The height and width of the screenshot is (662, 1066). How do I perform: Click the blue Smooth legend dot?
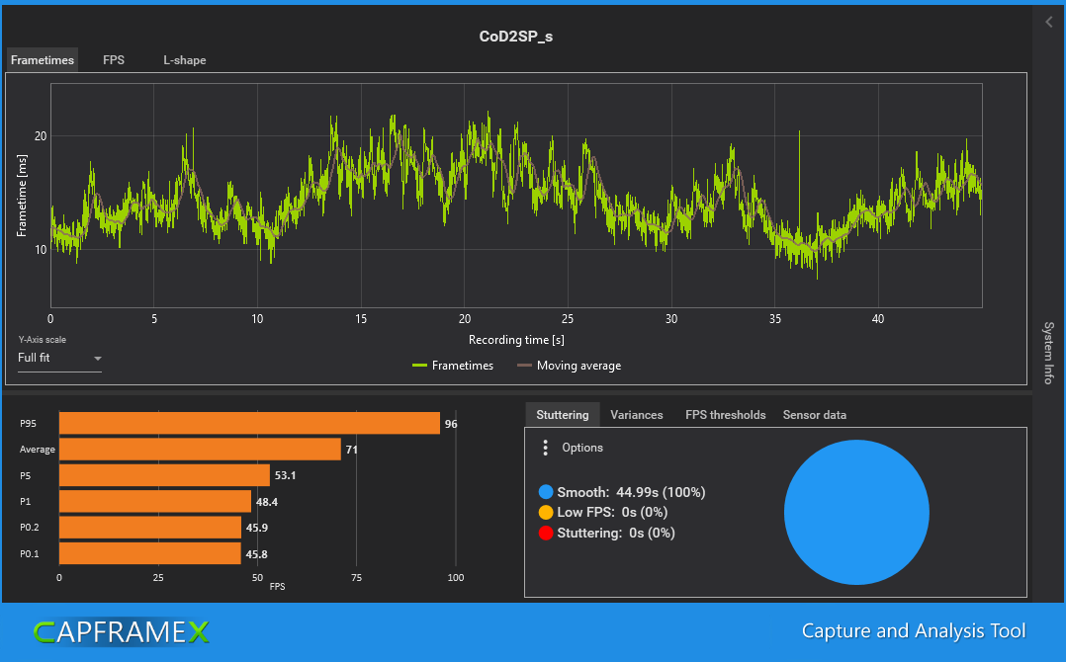[x=546, y=492]
